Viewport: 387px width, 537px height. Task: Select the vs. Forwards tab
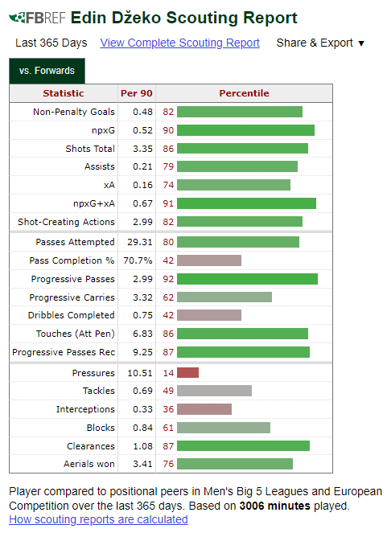47,71
